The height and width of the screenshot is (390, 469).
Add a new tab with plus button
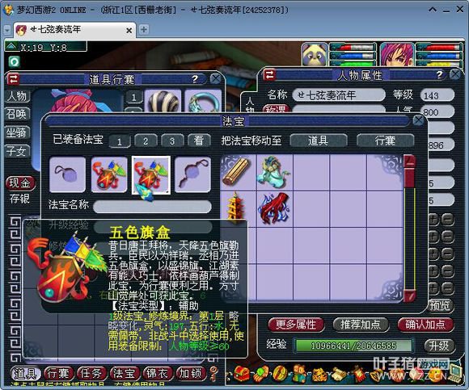tap(144, 30)
